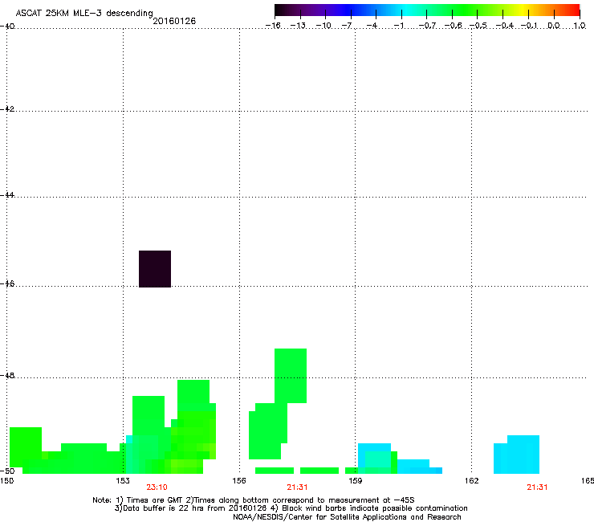Click the -16 colorbar label
The width and height of the screenshot is (594, 522).
tap(273, 26)
